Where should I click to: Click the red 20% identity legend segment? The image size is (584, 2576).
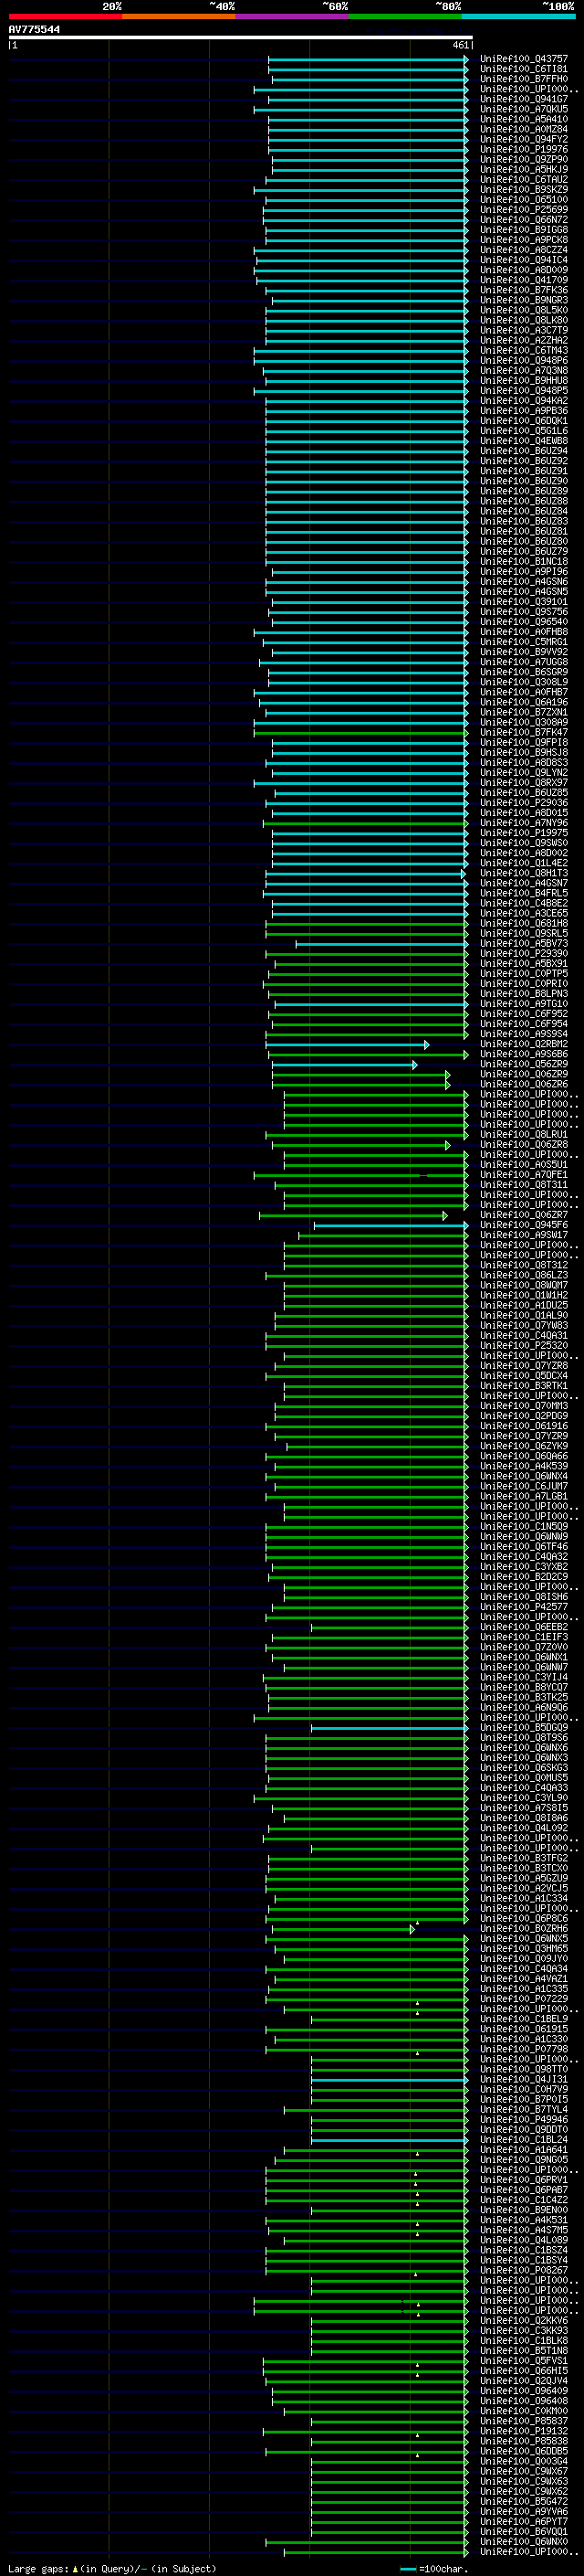coord(65,17)
